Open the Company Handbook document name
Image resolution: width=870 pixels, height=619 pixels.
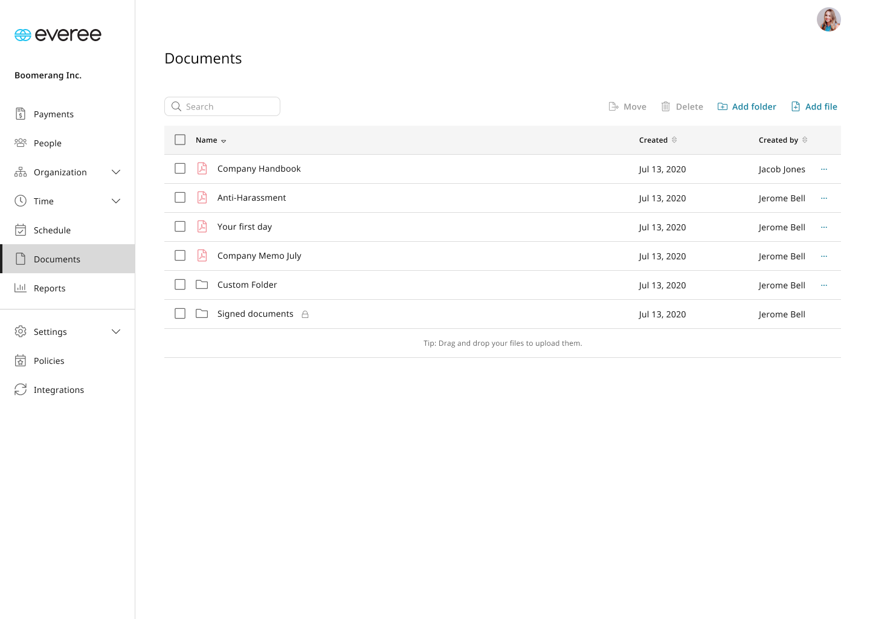click(x=259, y=169)
